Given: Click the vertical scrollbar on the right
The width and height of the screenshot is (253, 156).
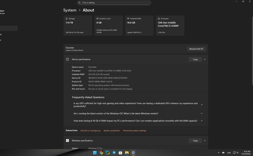Looking at the screenshot, I should click(252, 51).
